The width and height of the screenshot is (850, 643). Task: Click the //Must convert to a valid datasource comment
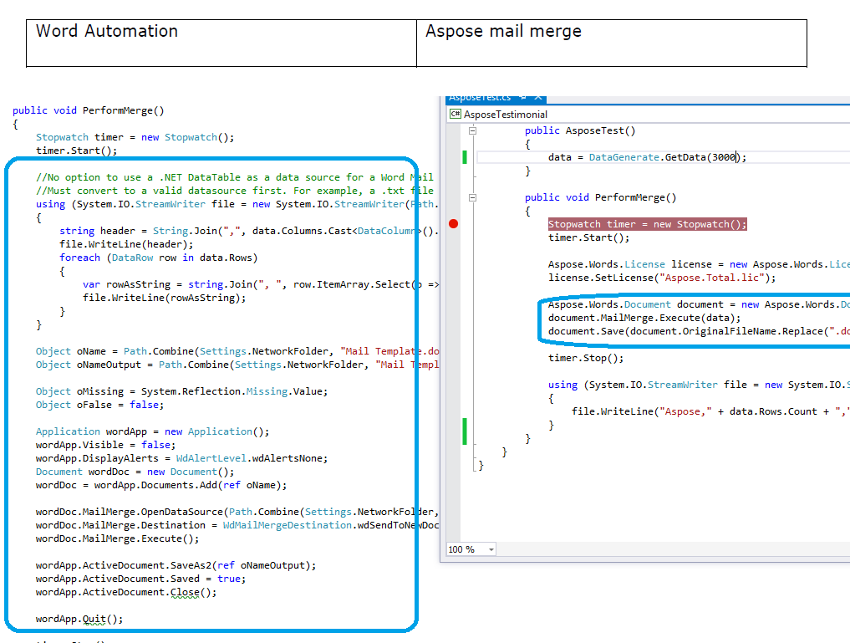[x=235, y=191]
